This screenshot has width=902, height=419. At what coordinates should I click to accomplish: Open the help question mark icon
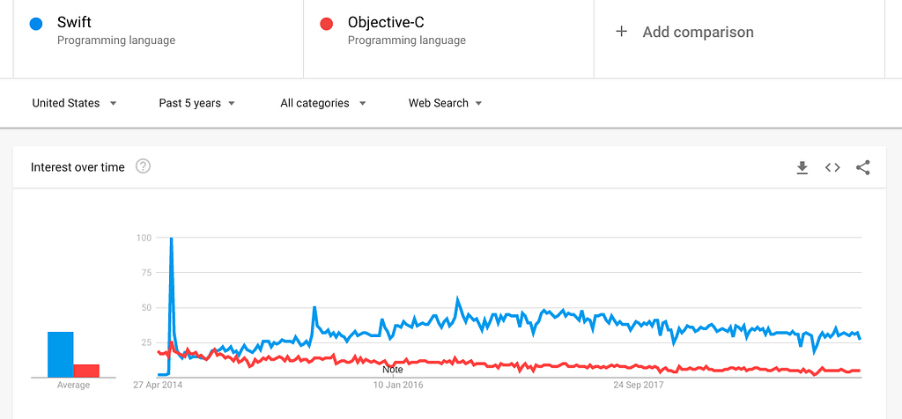click(x=143, y=166)
